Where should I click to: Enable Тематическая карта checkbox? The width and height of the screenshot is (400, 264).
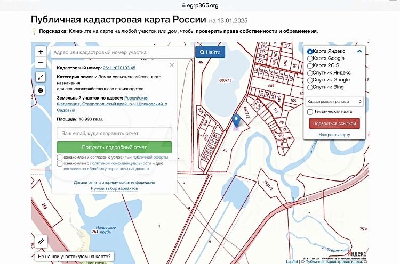coord(310,112)
